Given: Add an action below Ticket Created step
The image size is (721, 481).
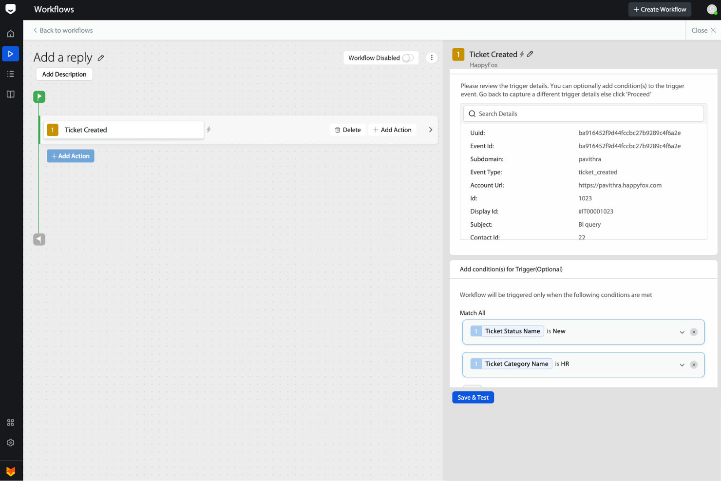Looking at the screenshot, I should [x=70, y=155].
